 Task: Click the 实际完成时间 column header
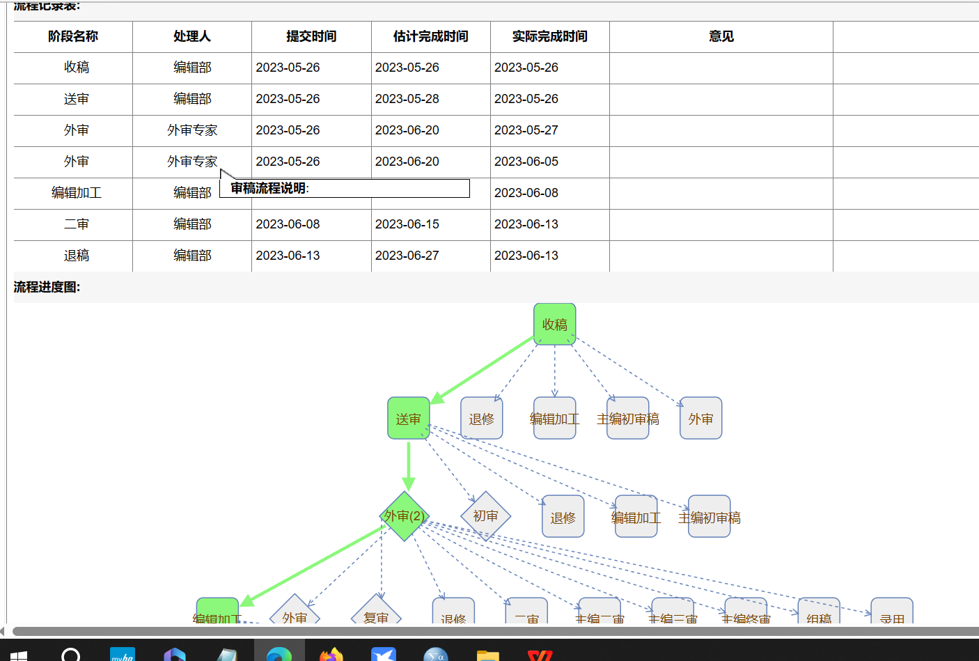tap(549, 36)
